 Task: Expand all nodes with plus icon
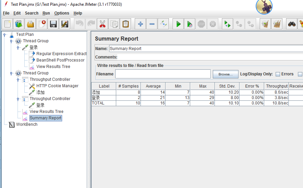[x=140, y=24]
